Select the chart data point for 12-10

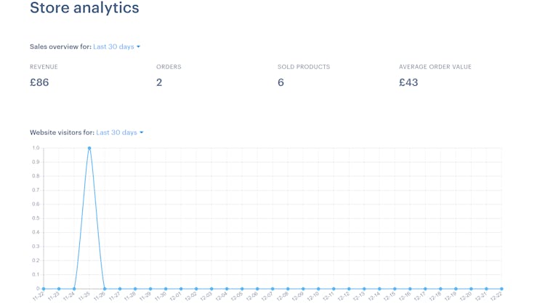click(318, 289)
